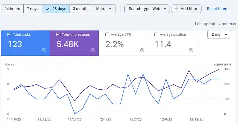238x124 pixels.
Task: Click the 11/27/25 date axis label
Action: 75,119
